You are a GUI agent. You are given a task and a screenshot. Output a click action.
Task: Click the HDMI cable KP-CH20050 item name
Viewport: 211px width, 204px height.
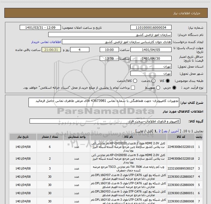click(128, 159)
